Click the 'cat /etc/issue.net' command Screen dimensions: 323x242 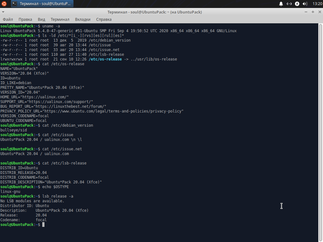tap(62, 149)
